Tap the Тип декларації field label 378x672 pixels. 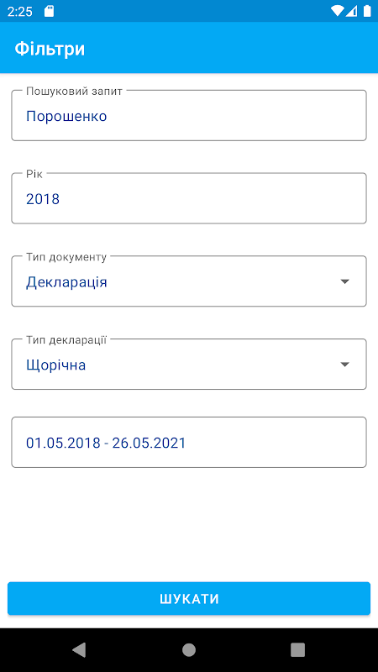coord(66,340)
